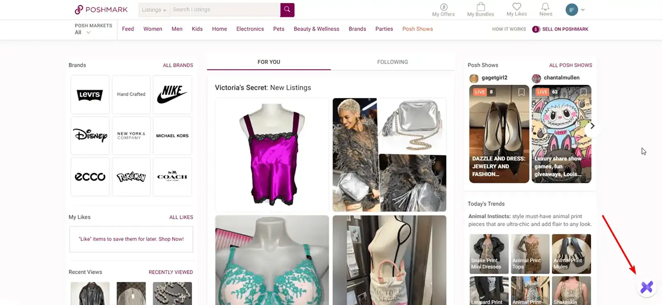Bookmark the Dazzle and Dress show
662x305 pixels.
click(x=521, y=92)
